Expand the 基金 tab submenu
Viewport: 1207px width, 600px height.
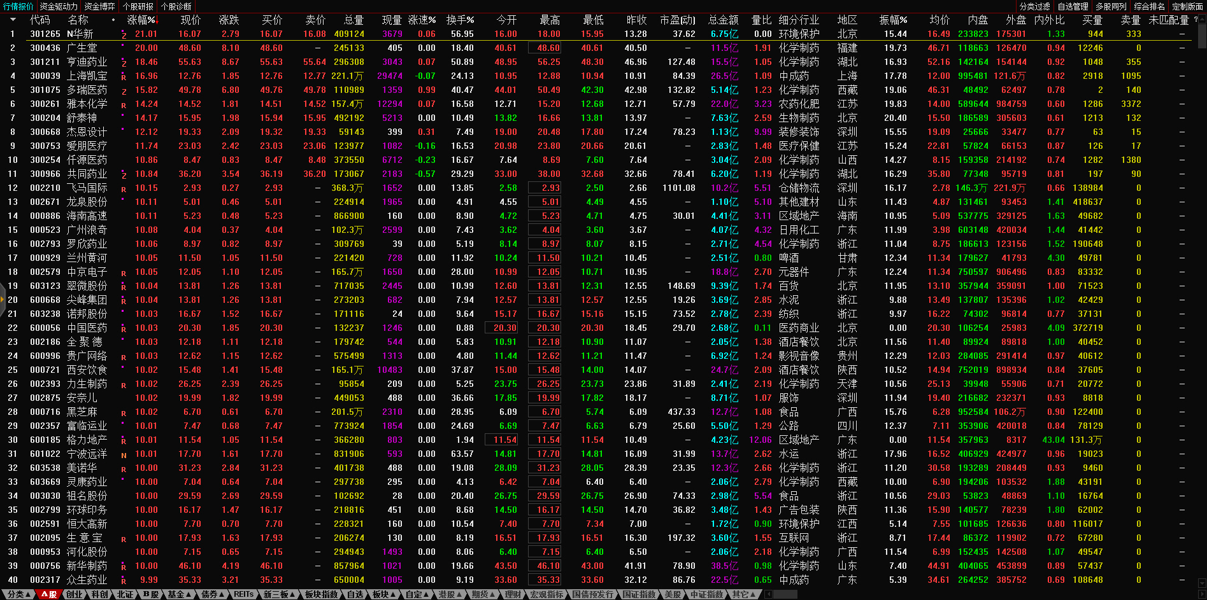tap(179, 594)
